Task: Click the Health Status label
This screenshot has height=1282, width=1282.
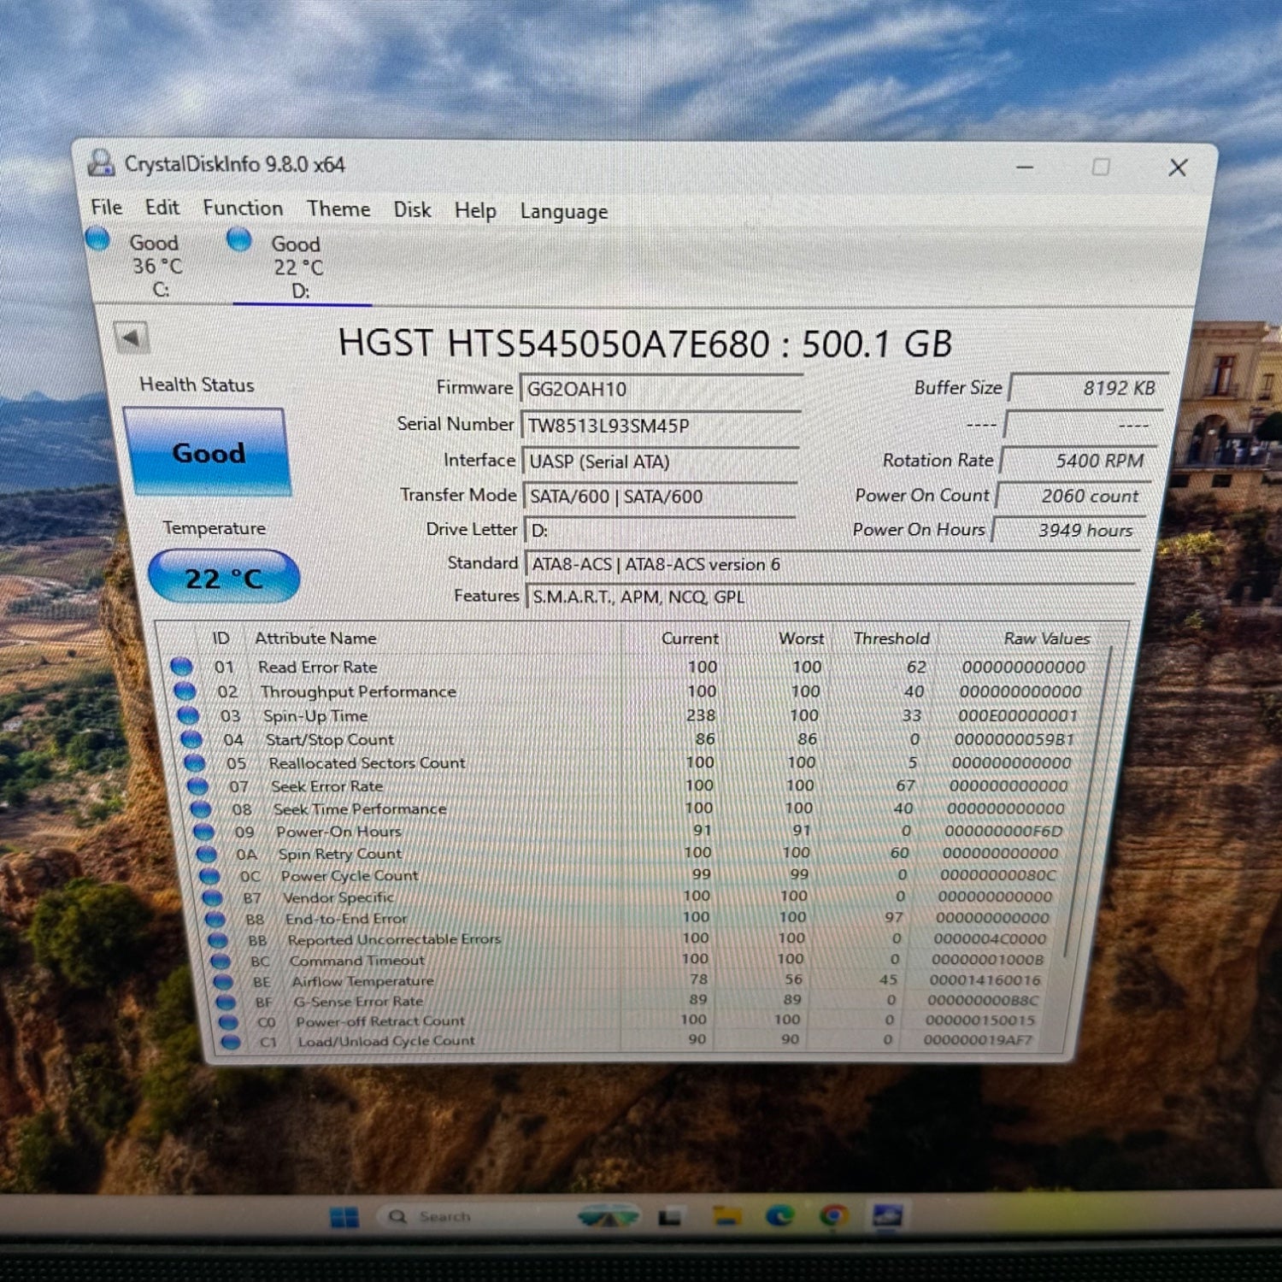Action: pyautogui.click(x=197, y=385)
